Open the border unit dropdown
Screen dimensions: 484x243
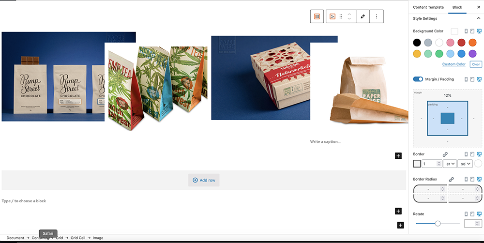point(450,164)
